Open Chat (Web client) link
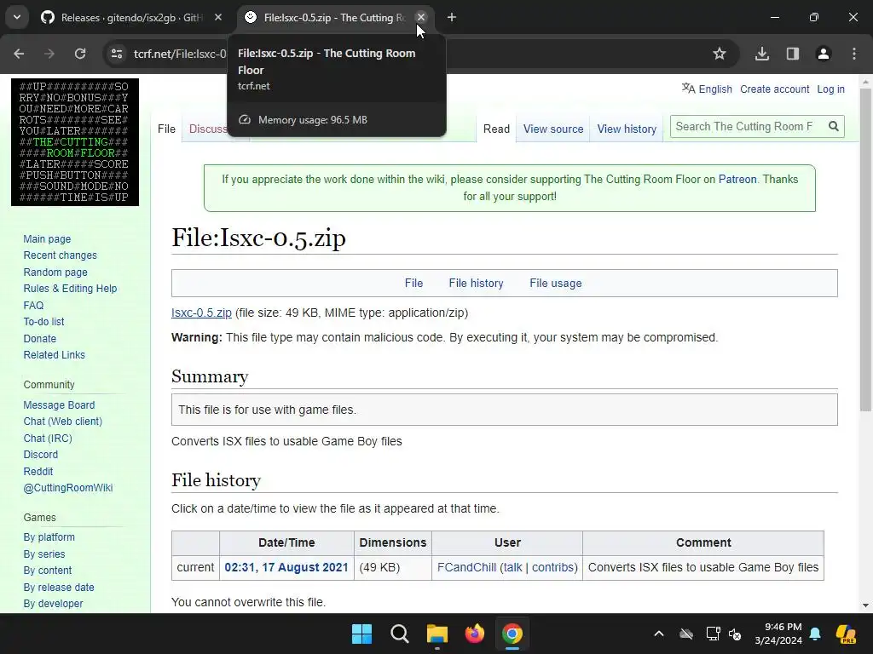Image resolution: width=873 pixels, height=654 pixels. (63, 422)
